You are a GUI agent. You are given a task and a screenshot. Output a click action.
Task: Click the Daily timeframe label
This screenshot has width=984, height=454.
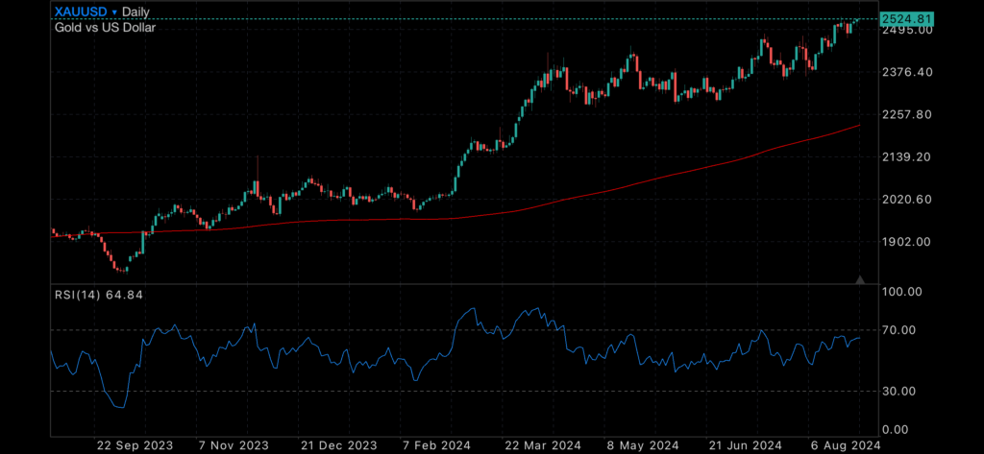[136, 12]
